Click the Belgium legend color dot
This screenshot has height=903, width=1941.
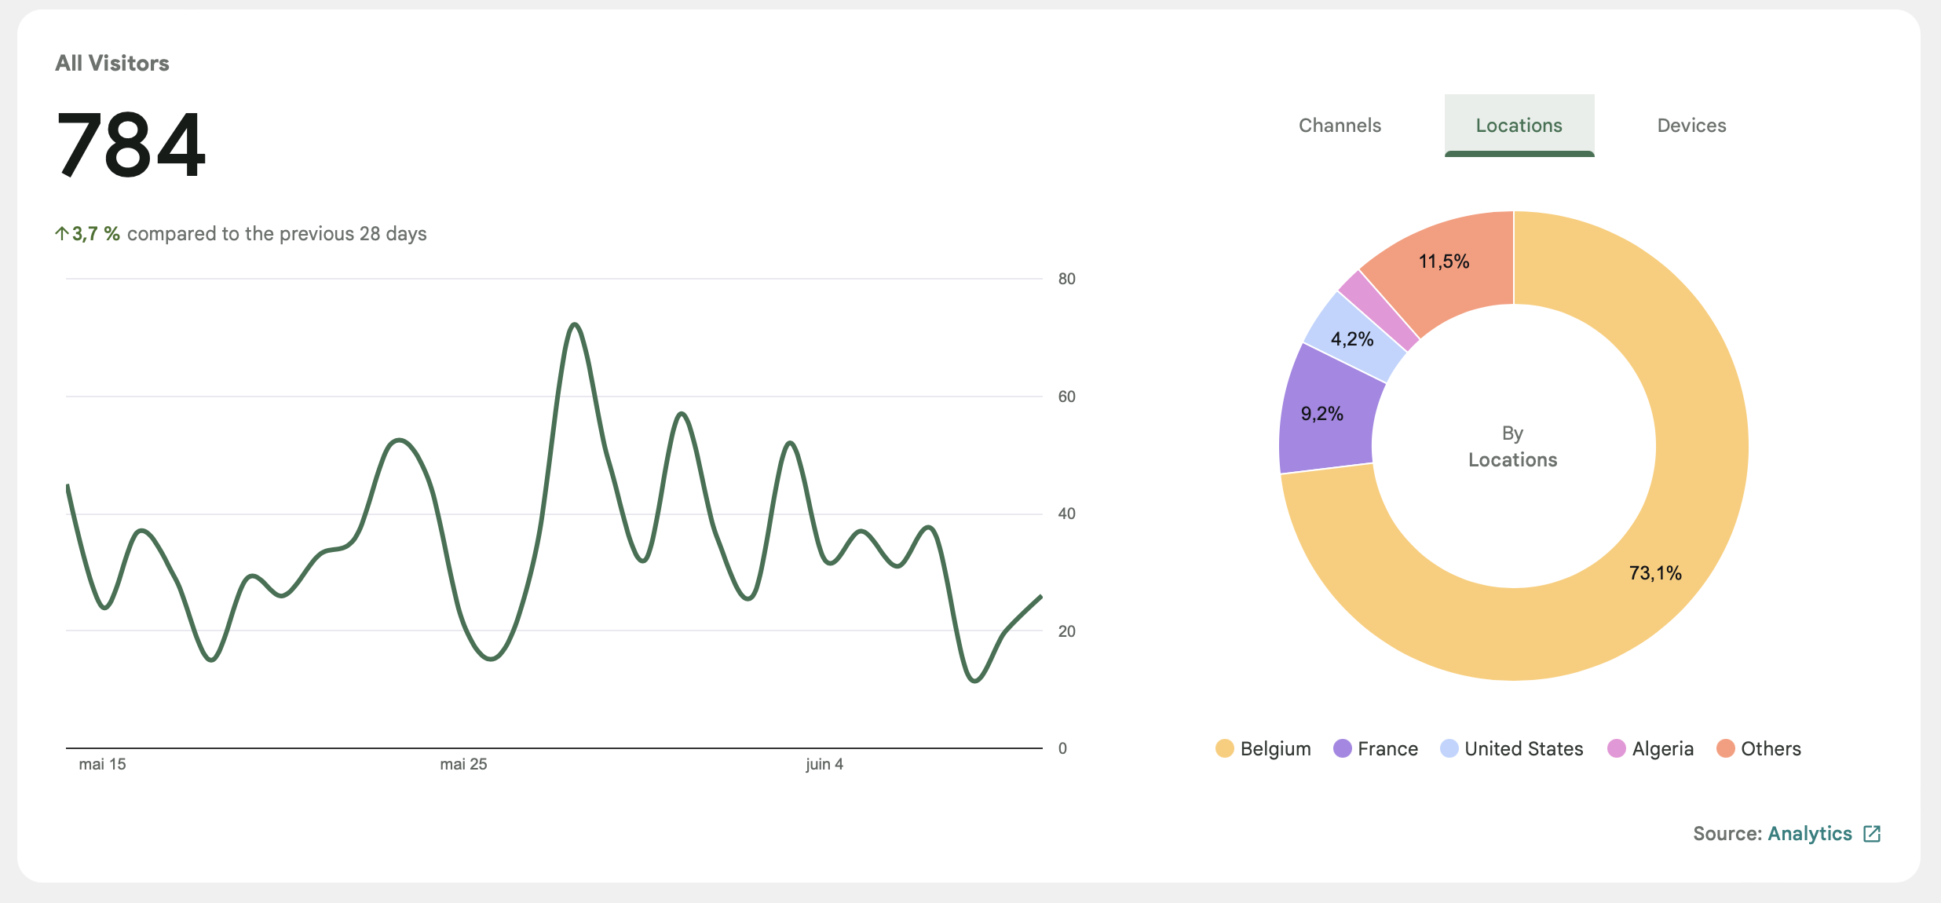tap(1224, 748)
